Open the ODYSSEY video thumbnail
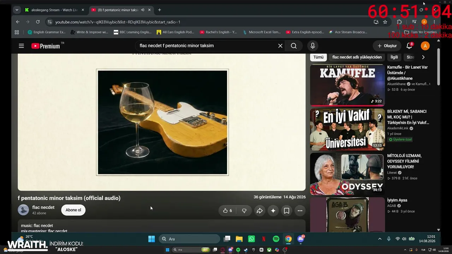 pos(347,174)
